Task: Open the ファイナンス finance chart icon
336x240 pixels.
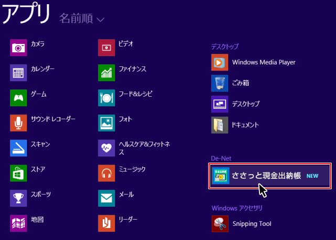Action: pos(106,73)
